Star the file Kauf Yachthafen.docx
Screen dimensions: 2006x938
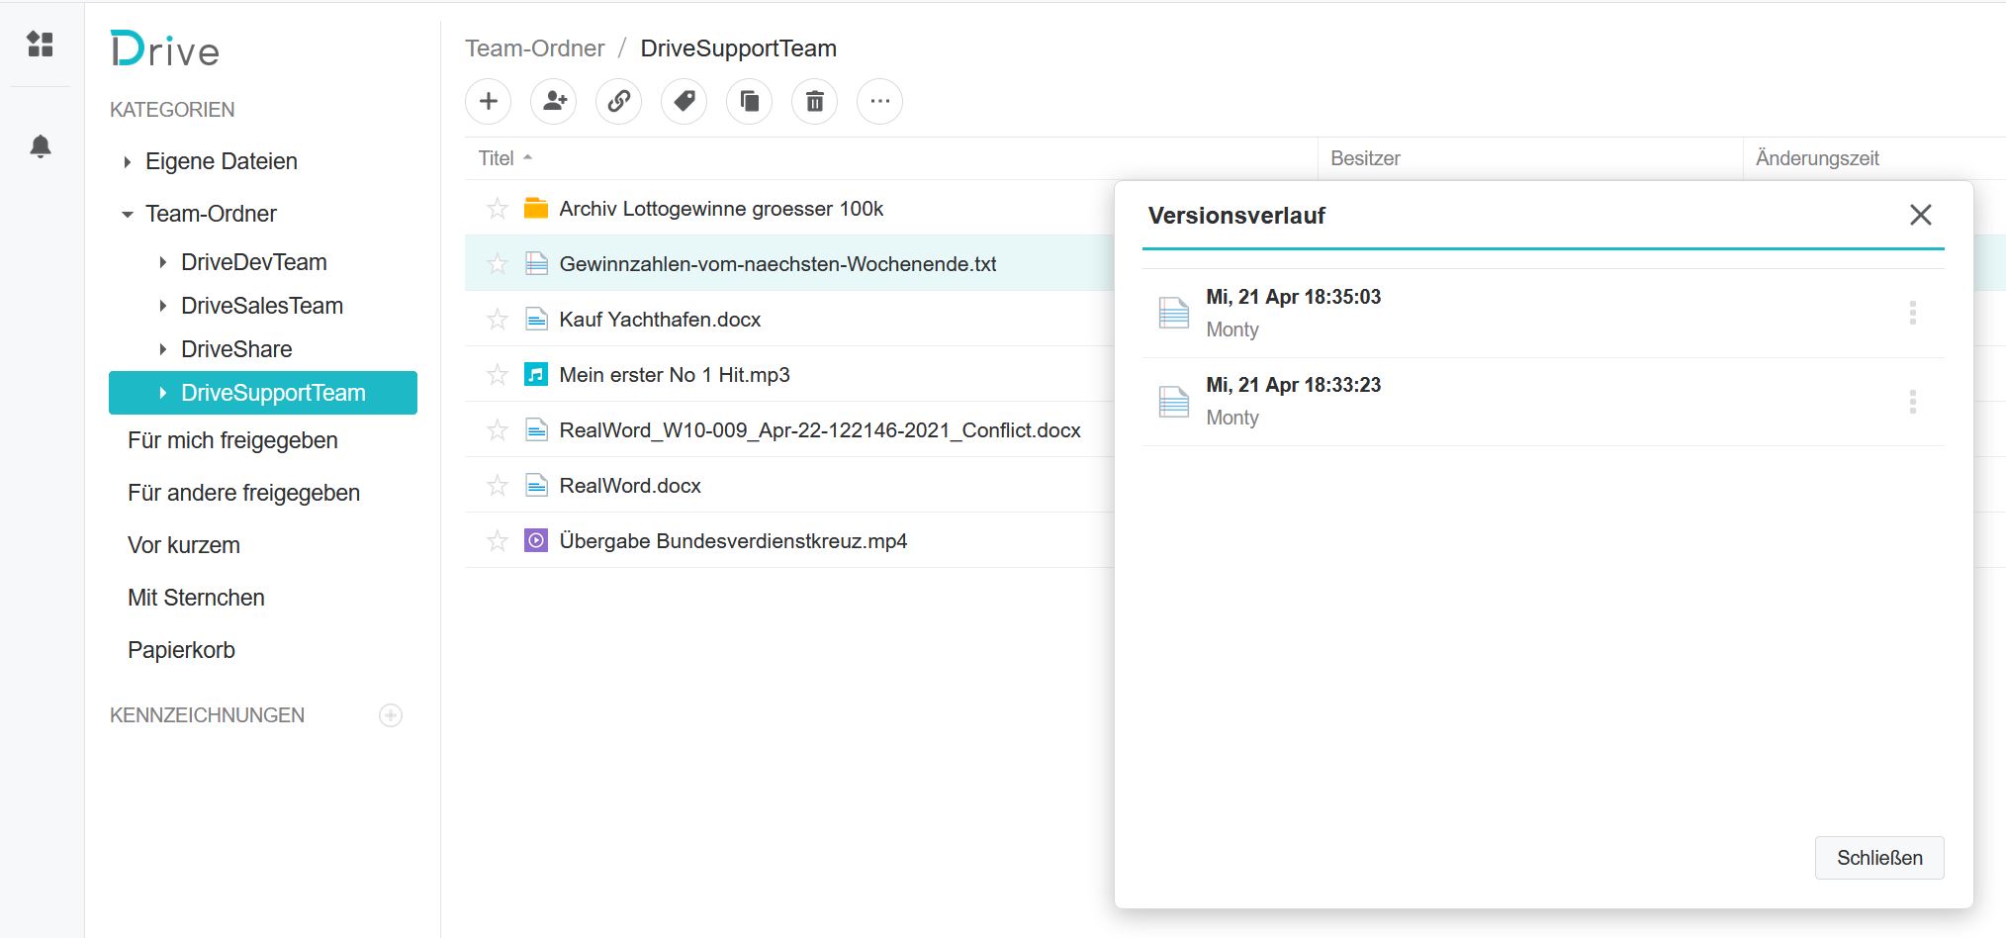497,319
